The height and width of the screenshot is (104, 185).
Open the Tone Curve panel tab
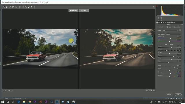(x=159, y=23)
